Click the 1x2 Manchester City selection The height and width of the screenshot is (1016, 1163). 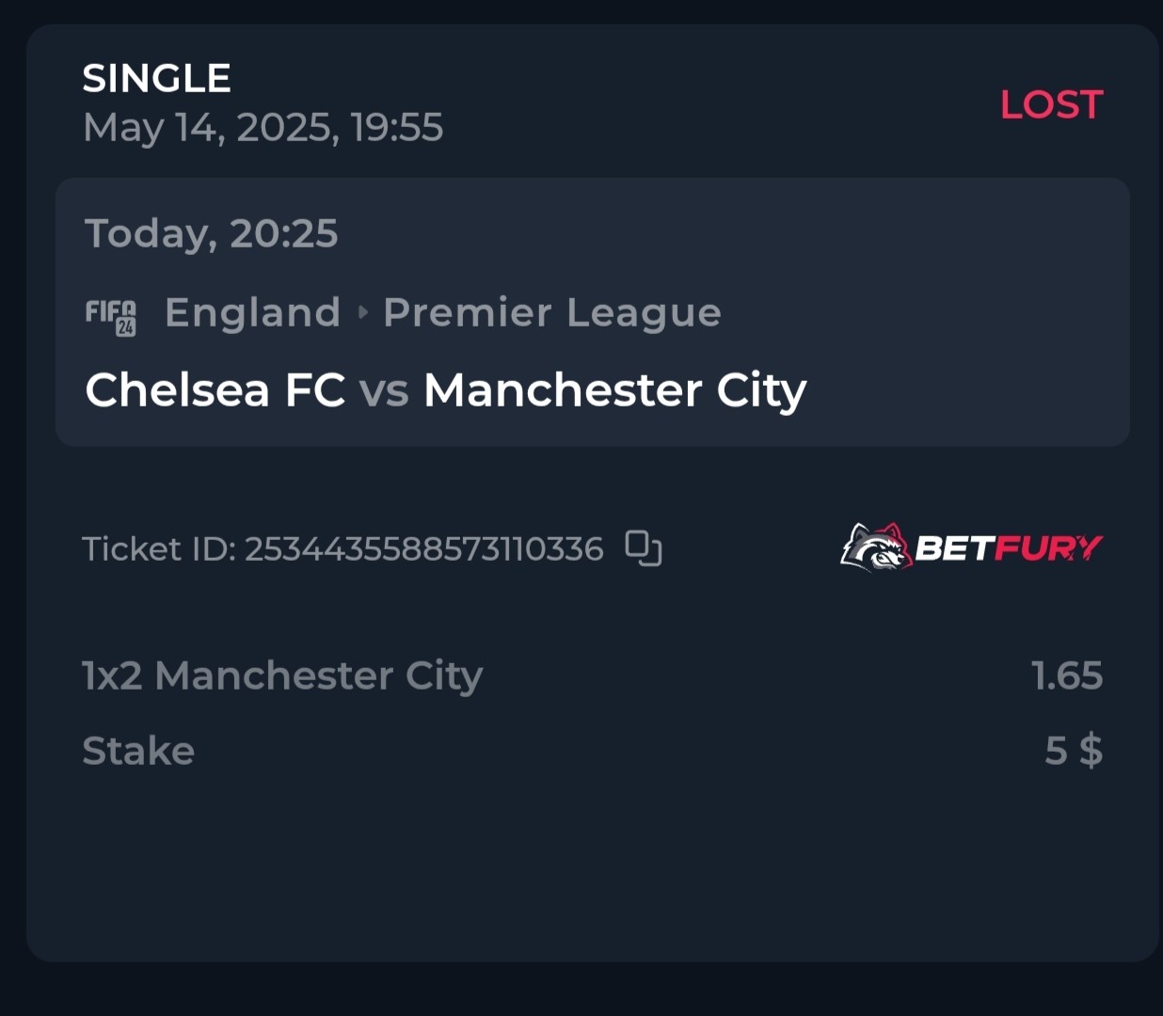282,675
